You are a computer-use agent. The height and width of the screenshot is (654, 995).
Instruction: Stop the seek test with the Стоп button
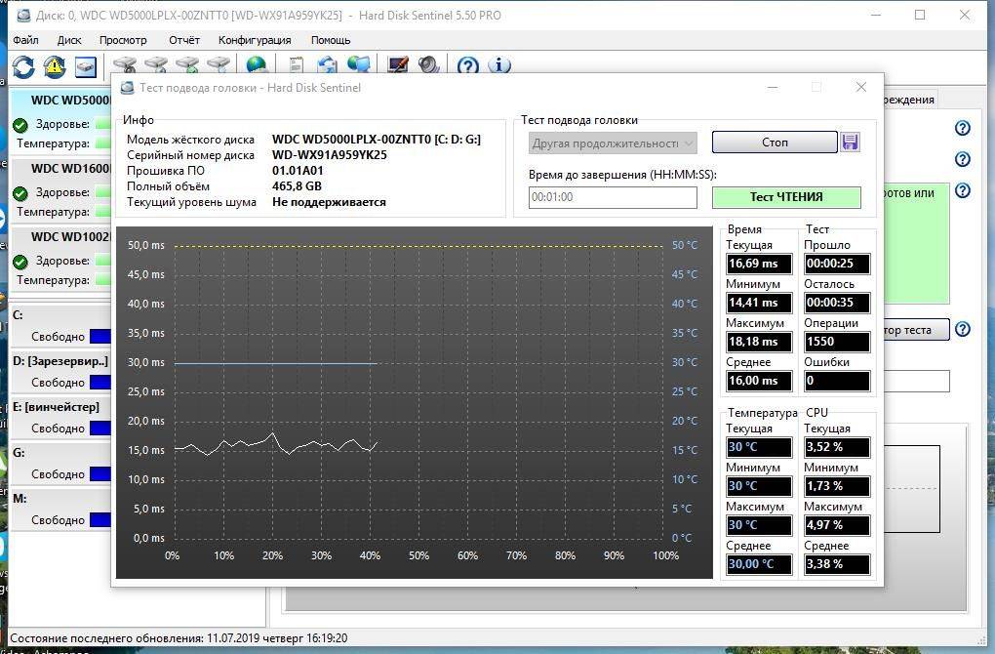[775, 143]
